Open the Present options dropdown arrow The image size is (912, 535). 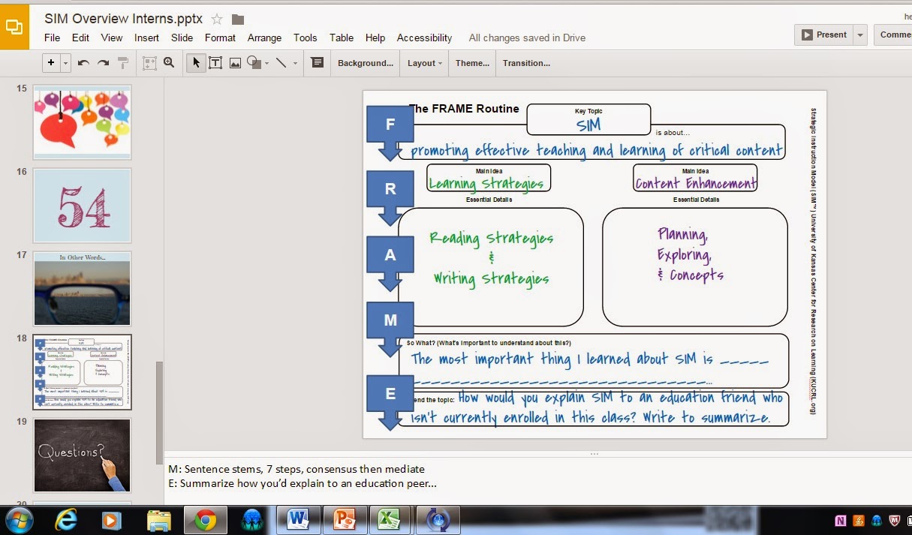(860, 35)
